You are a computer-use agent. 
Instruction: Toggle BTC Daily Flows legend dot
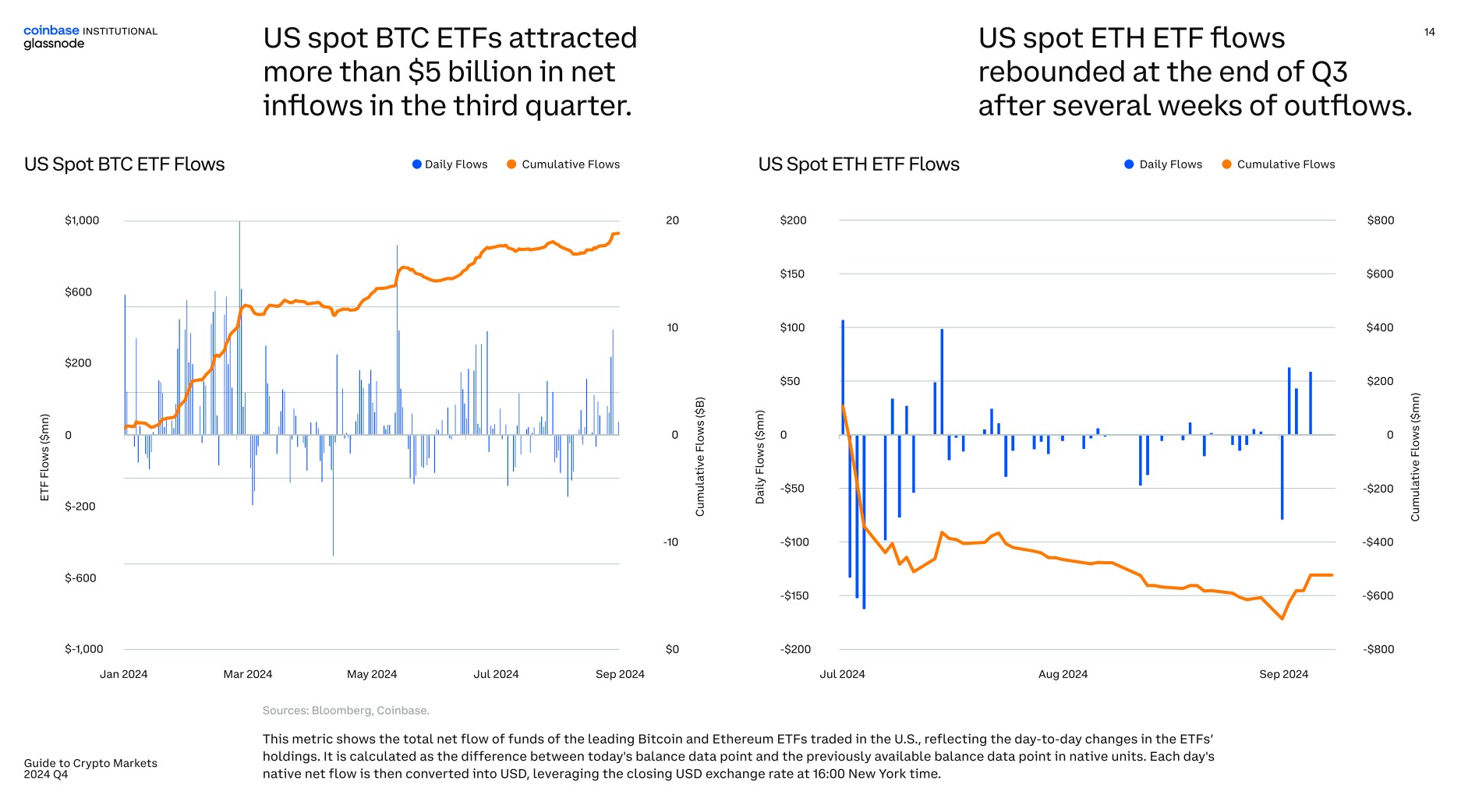coord(416,164)
